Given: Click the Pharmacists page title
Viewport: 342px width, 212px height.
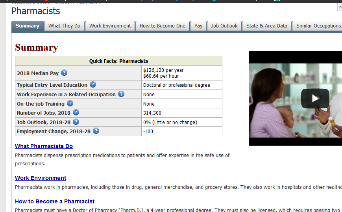Looking at the screenshot, I should coord(36,11).
